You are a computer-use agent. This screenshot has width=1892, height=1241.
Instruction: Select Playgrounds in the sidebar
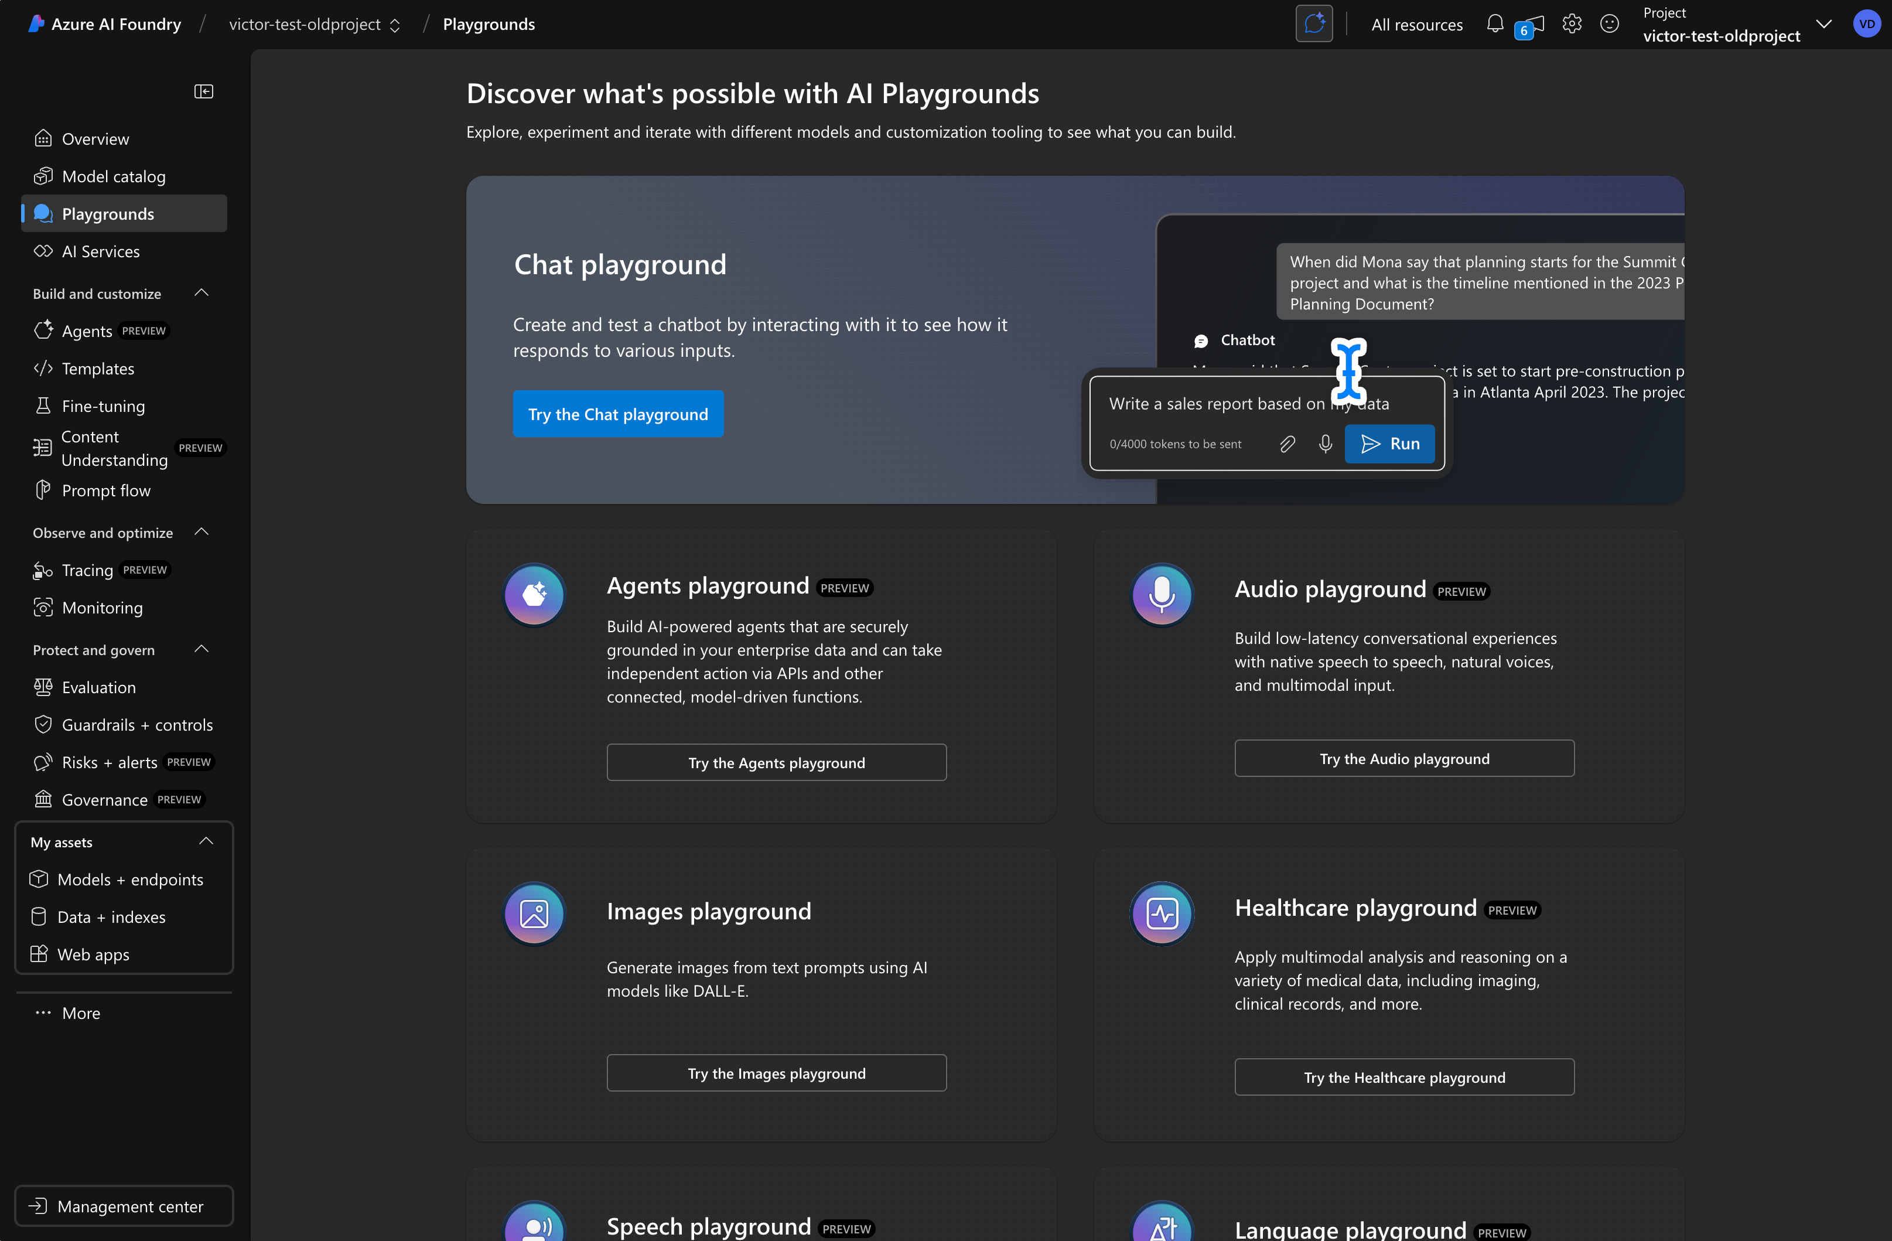click(124, 213)
